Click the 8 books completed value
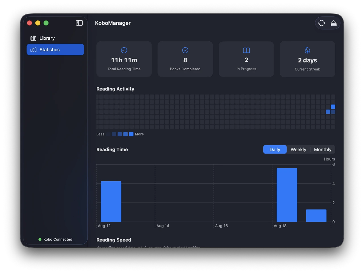 click(x=185, y=60)
